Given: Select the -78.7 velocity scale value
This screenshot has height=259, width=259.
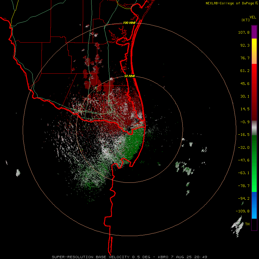Looking at the screenshot, I should click(x=244, y=186).
